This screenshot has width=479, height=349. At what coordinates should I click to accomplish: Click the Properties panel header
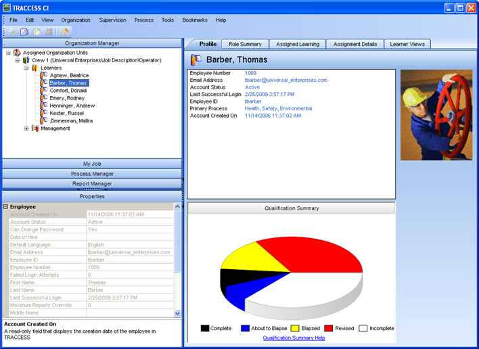click(92, 196)
